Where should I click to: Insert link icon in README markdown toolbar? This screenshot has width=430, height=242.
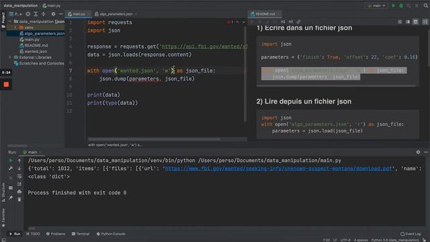tap(298, 22)
